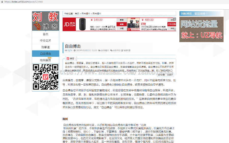
Task: Click the speaker description 先科（SAST）A66 text
Action: tap(103, 28)
